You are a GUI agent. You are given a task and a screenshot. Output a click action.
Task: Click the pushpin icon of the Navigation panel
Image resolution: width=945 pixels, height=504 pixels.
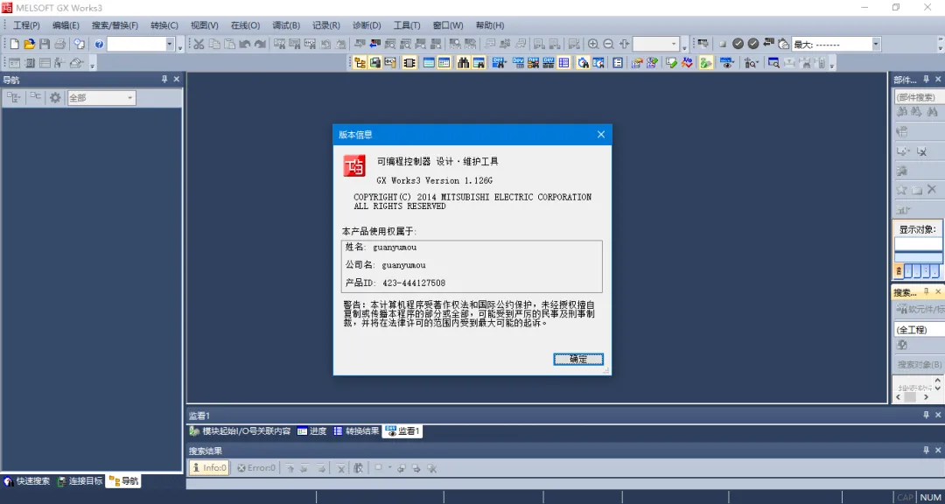click(164, 79)
